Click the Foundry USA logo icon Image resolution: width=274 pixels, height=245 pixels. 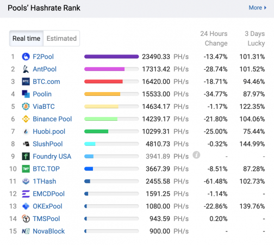pos(26,156)
